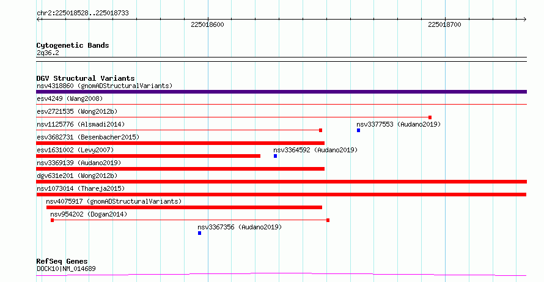Click the nsv4318860 gnomAD purple variant bar
Viewport: 544px width, 282px height.
coord(281,92)
